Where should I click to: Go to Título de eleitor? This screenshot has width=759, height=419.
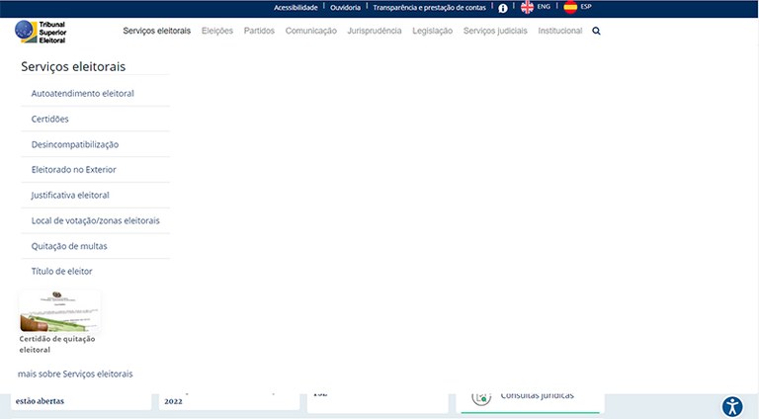click(61, 271)
